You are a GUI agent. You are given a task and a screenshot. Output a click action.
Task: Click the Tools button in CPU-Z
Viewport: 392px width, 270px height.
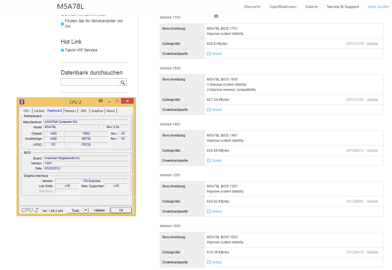click(x=75, y=210)
